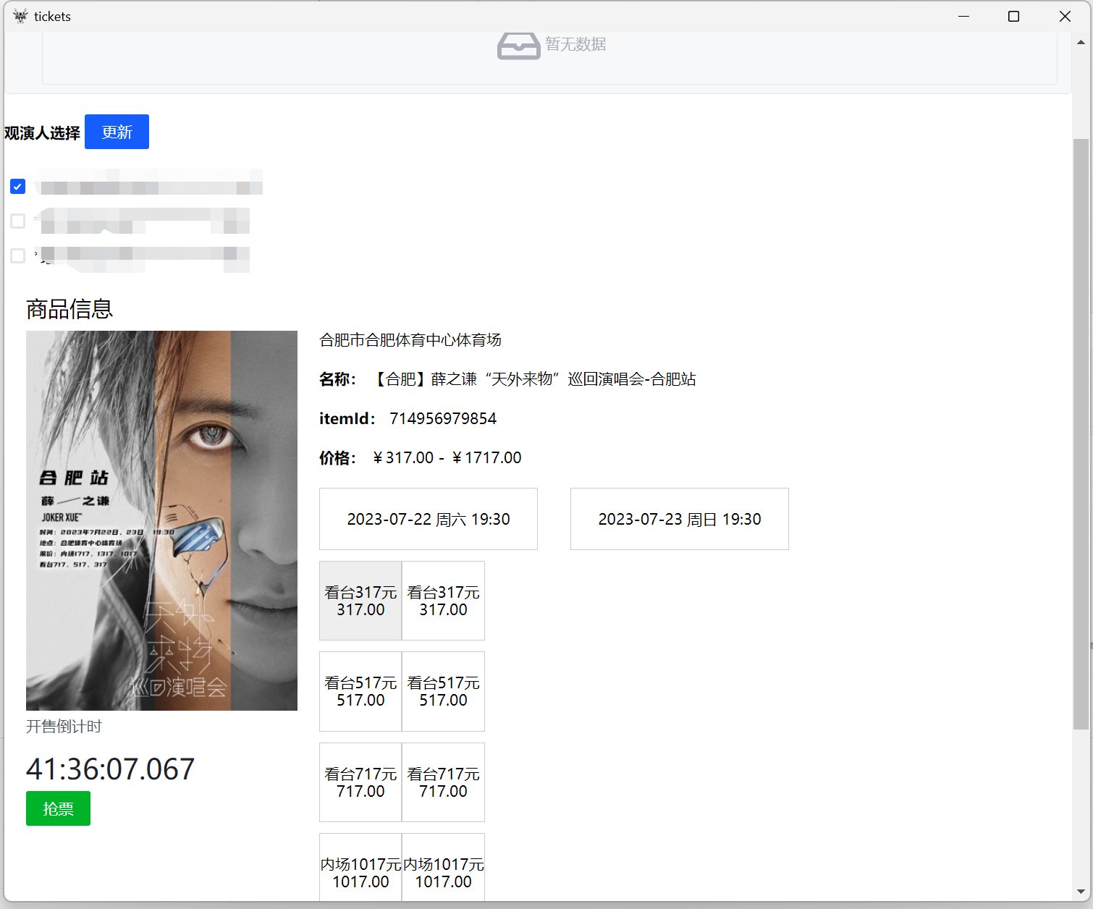Click the 商品信息 heading
1093x909 pixels.
coord(69,309)
